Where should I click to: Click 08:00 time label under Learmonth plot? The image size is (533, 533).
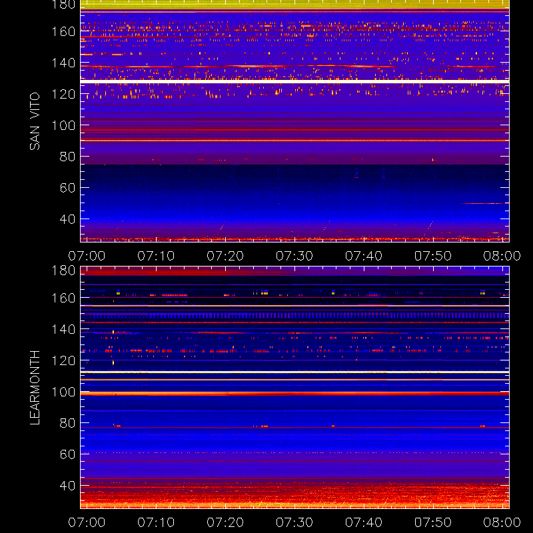(x=502, y=522)
